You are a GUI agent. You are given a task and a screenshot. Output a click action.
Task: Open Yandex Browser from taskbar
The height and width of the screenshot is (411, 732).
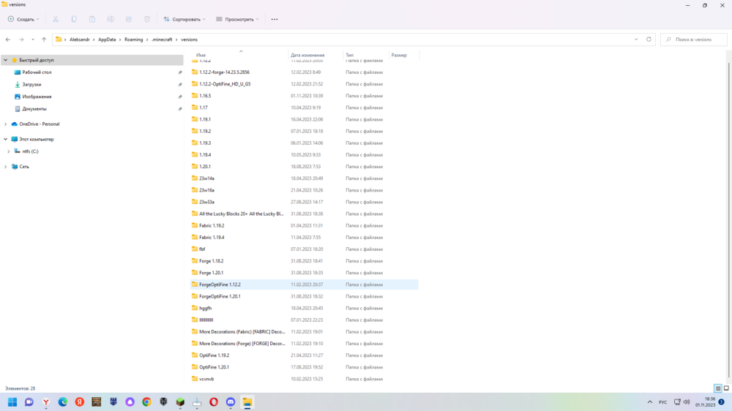point(45,401)
